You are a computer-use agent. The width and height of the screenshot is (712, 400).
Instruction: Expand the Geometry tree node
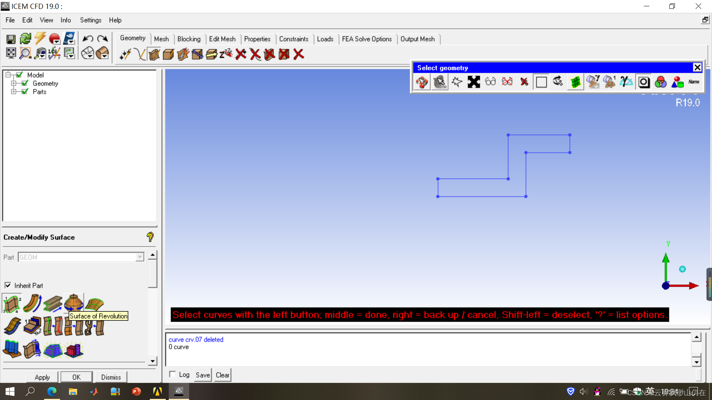(x=14, y=83)
